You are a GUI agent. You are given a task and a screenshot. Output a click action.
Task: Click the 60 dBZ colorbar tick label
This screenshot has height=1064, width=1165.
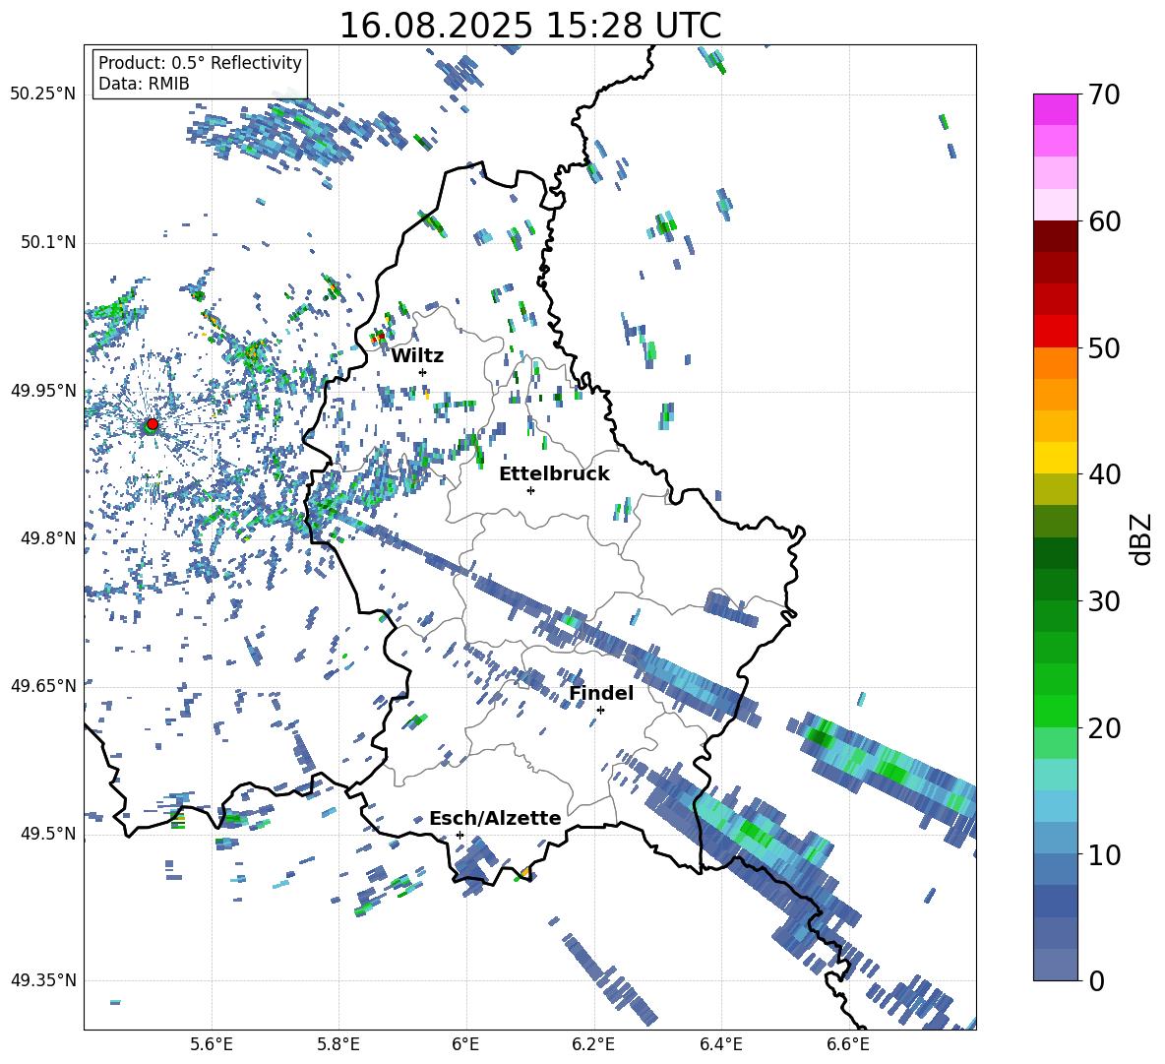click(x=1104, y=221)
